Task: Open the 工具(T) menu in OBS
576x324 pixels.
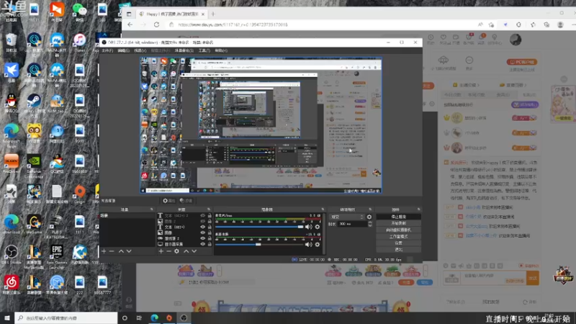Action: pos(204,50)
